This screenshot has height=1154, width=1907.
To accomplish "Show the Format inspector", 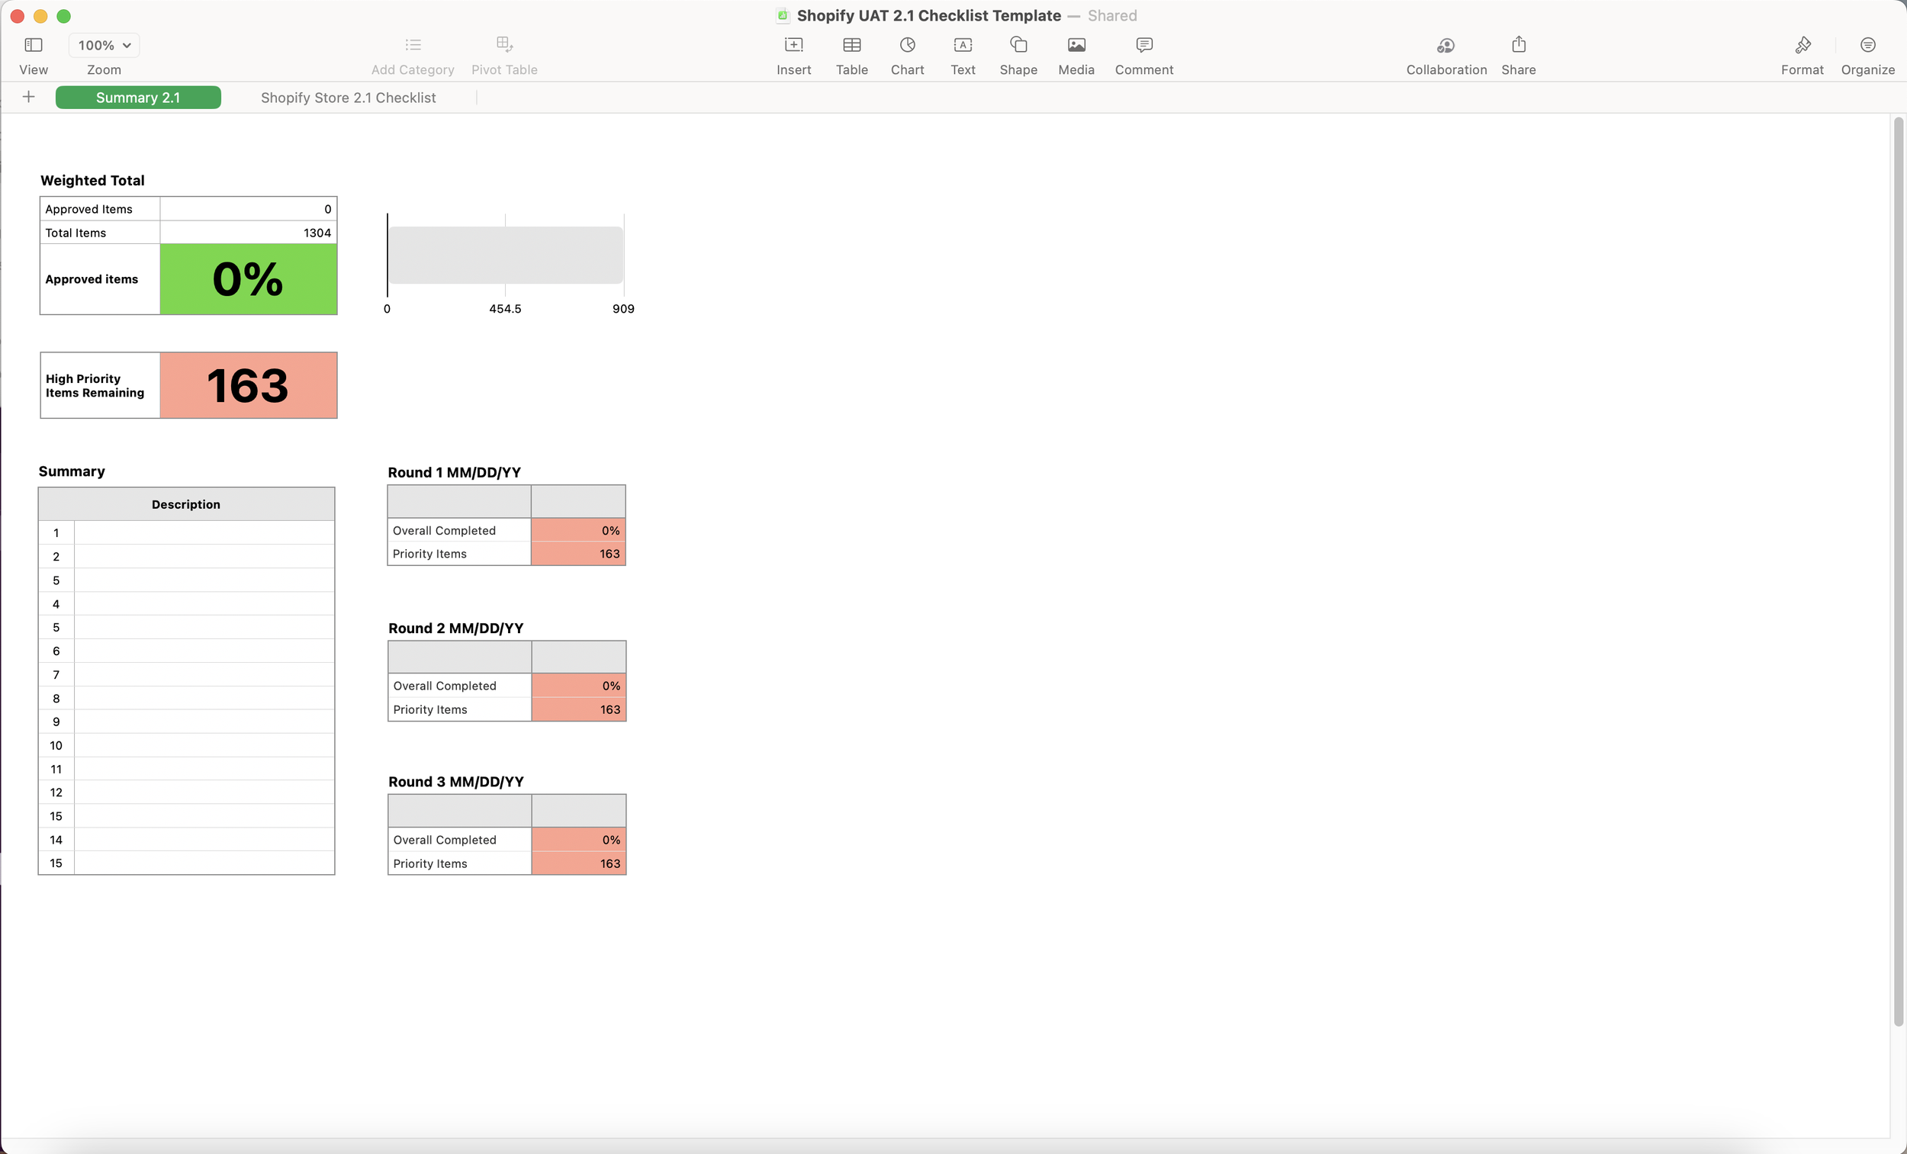I will (1802, 45).
